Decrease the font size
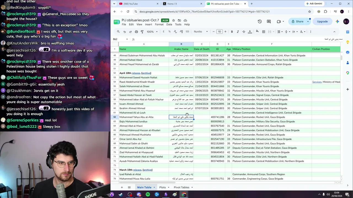353x198 pixels. point(213,32)
